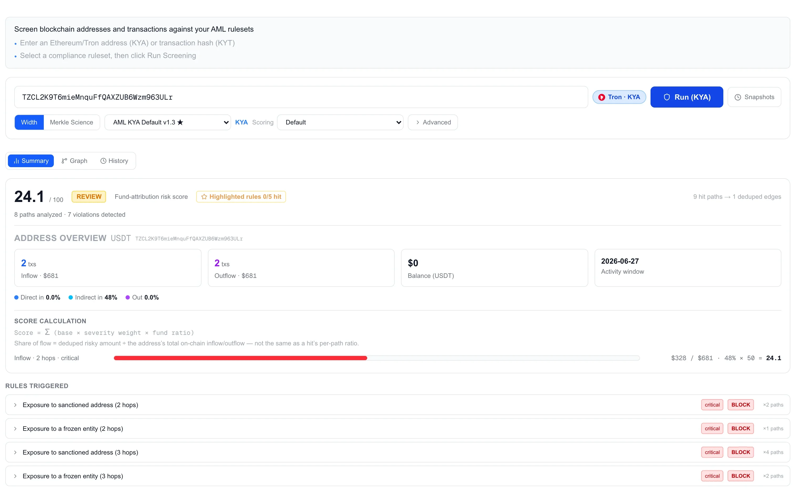803x502 pixels.
Task: Click the Outflow $681 card
Action: [301, 268]
